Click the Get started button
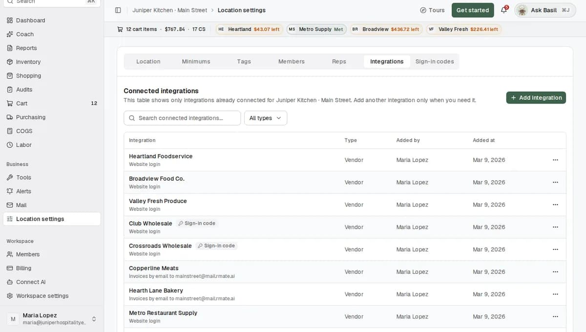 [472, 10]
